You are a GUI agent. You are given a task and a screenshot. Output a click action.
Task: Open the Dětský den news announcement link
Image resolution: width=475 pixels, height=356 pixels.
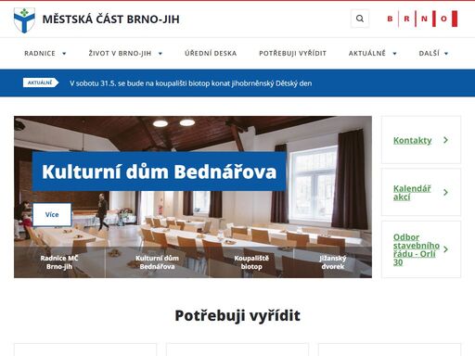pyautogui.click(x=190, y=83)
